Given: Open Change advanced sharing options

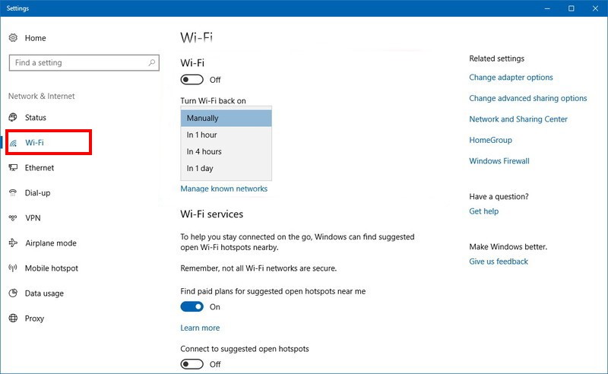Looking at the screenshot, I should pyautogui.click(x=528, y=98).
